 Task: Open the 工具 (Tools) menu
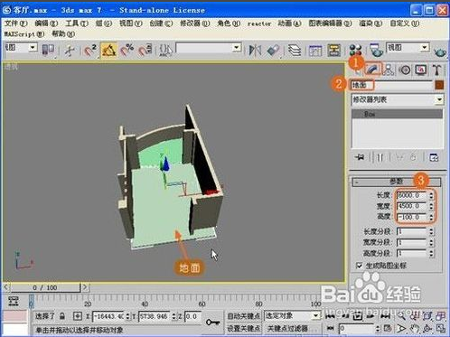pos(77,23)
